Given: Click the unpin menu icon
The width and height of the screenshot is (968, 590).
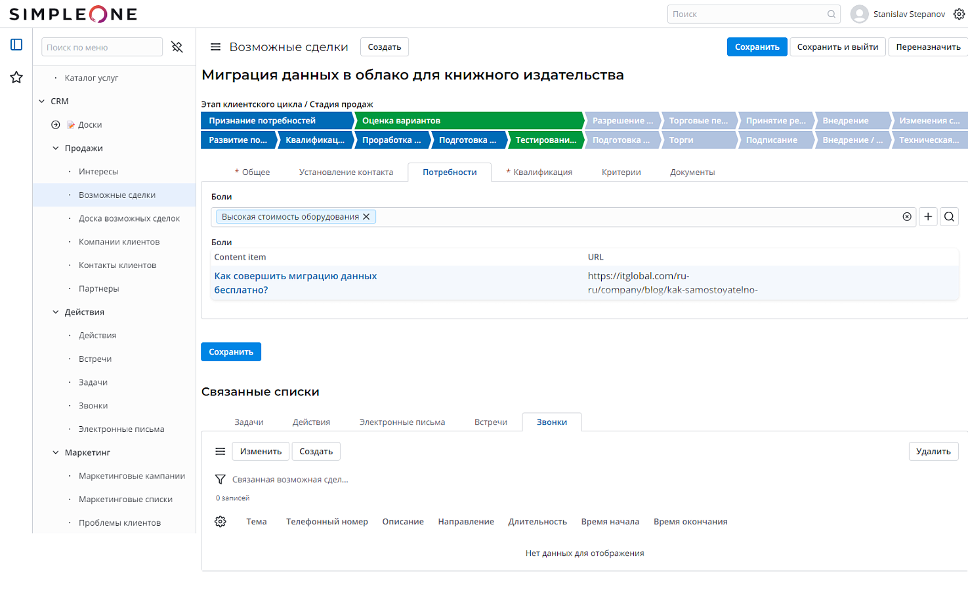Looking at the screenshot, I should click(x=177, y=47).
